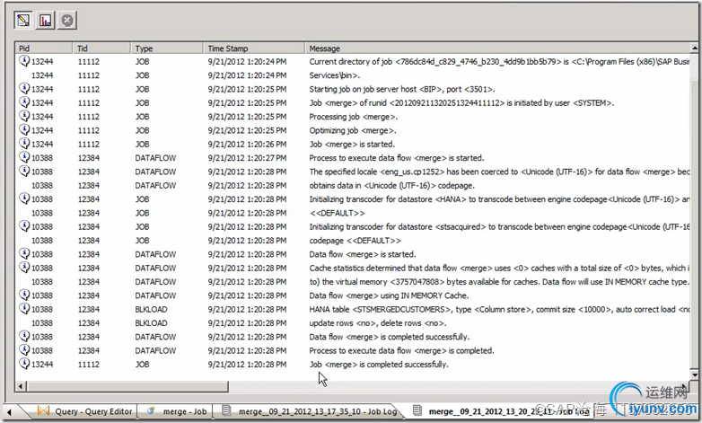
Task: Select message 'Data flow <merge> using IN MEMORY Cache.'
Action: pyautogui.click(x=389, y=295)
